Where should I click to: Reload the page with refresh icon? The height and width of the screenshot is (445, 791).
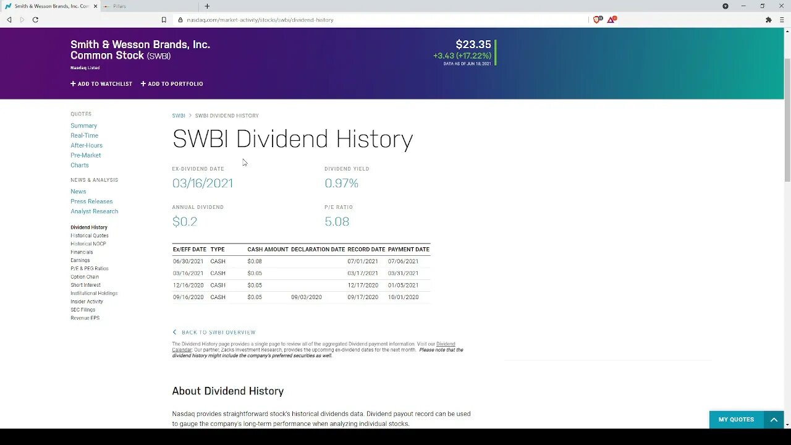coord(35,20)
